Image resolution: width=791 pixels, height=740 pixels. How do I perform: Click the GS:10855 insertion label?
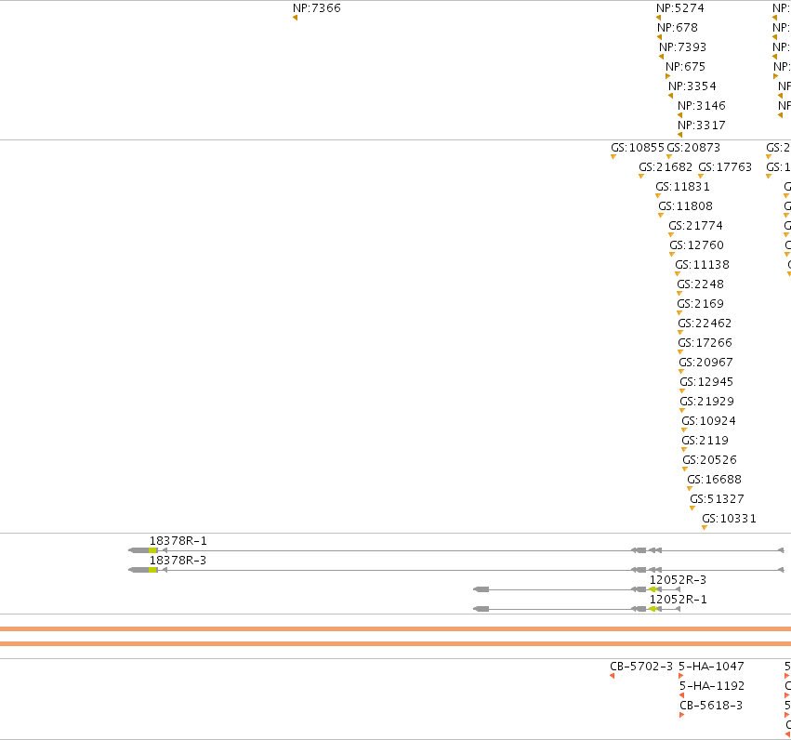tap(638, 148)
